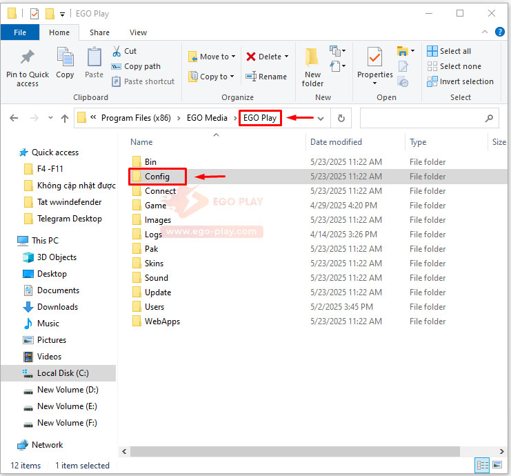The image size is (511, 476).
Task: Click the Select none icon
Action: 432,66
